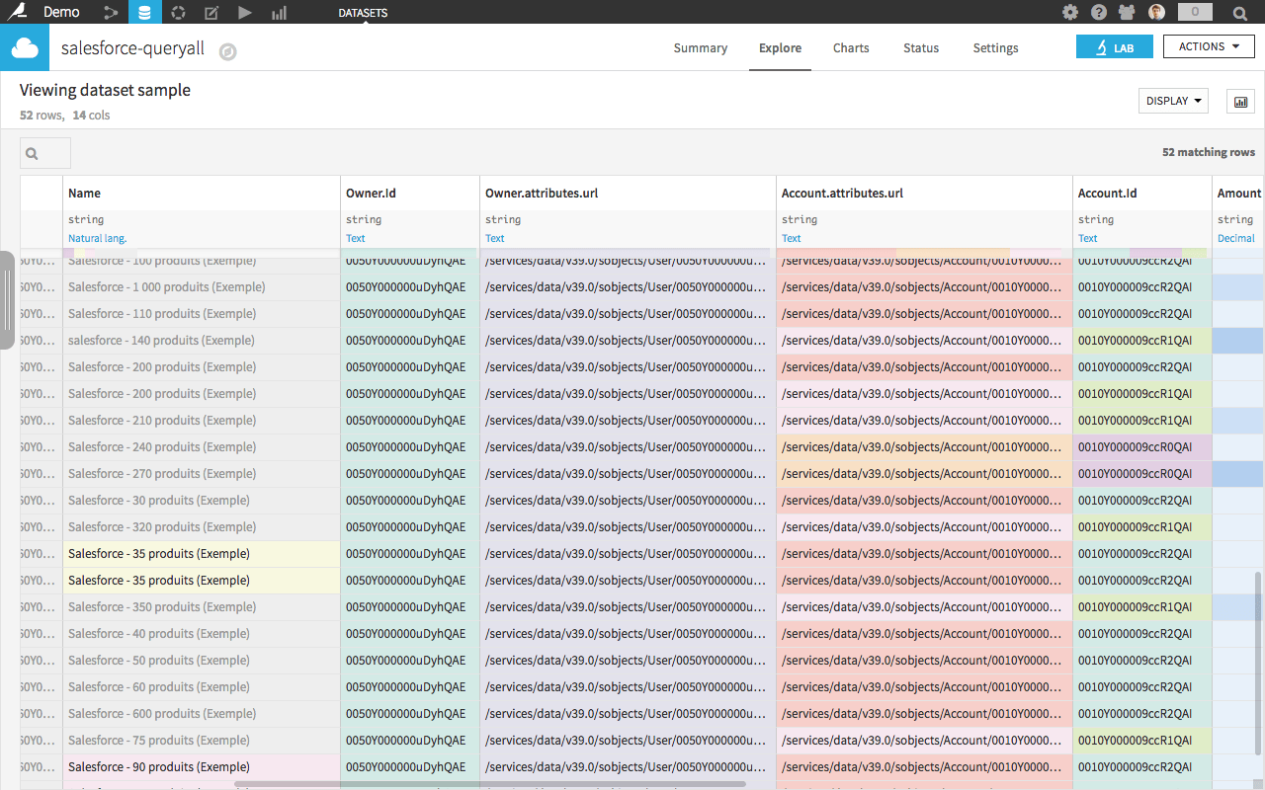Open the Flow view icon
This screenshot has height=790, width=1265.
coord(111,13)
